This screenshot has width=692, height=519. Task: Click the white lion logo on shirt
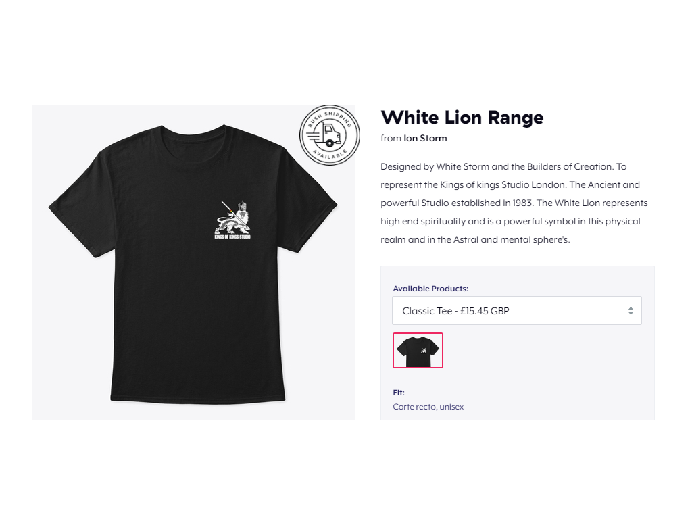click(233, 218)
